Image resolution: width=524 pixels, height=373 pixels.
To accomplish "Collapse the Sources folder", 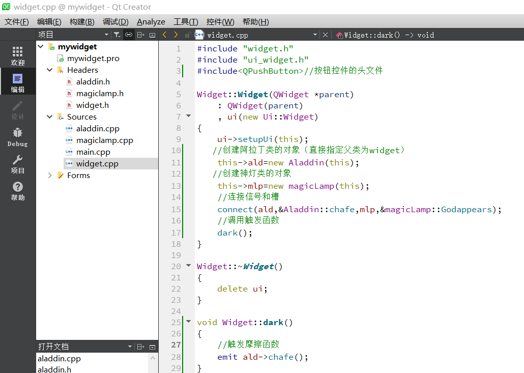I will (50, 117).
